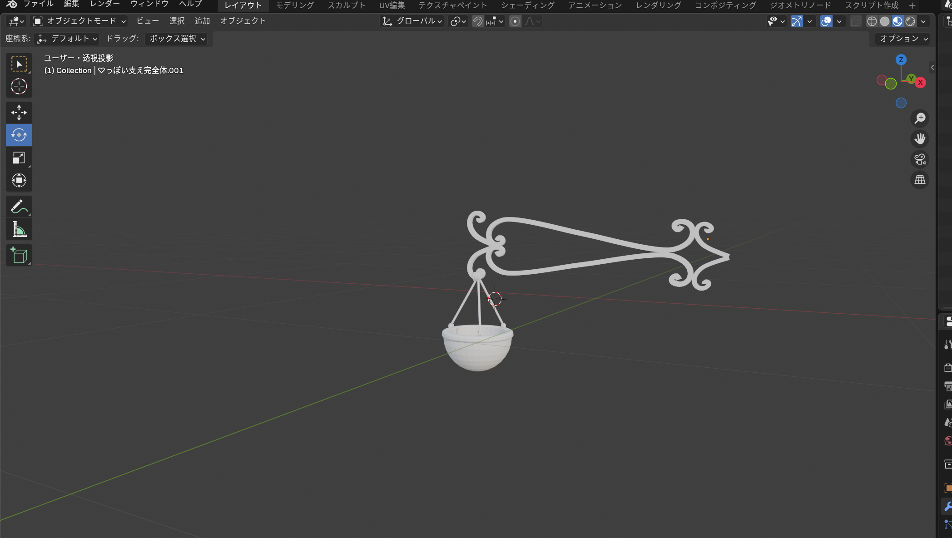Select the 3D Cursor tool

coord(19,86)
